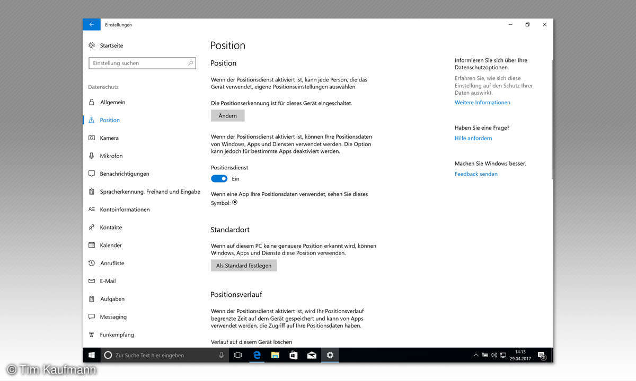Select E-Mail in the sidebar
This screenshot has height=381, width=636.
pos(108,281)
